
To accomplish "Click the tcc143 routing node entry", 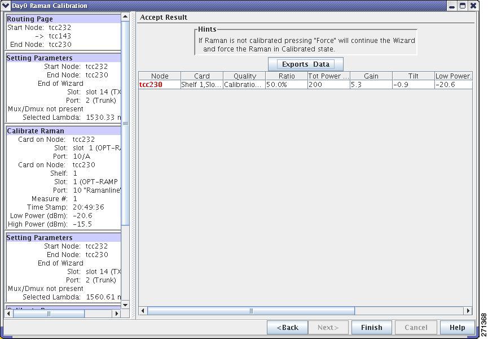I will [x=60, y=36].
